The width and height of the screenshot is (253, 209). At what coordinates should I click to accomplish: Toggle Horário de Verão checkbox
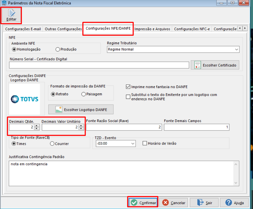145,143
